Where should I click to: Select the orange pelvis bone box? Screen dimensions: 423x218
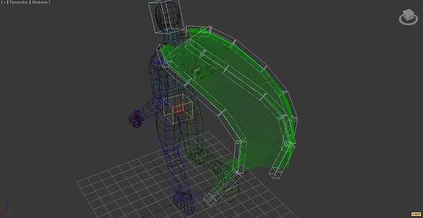[x=178, y=109]
